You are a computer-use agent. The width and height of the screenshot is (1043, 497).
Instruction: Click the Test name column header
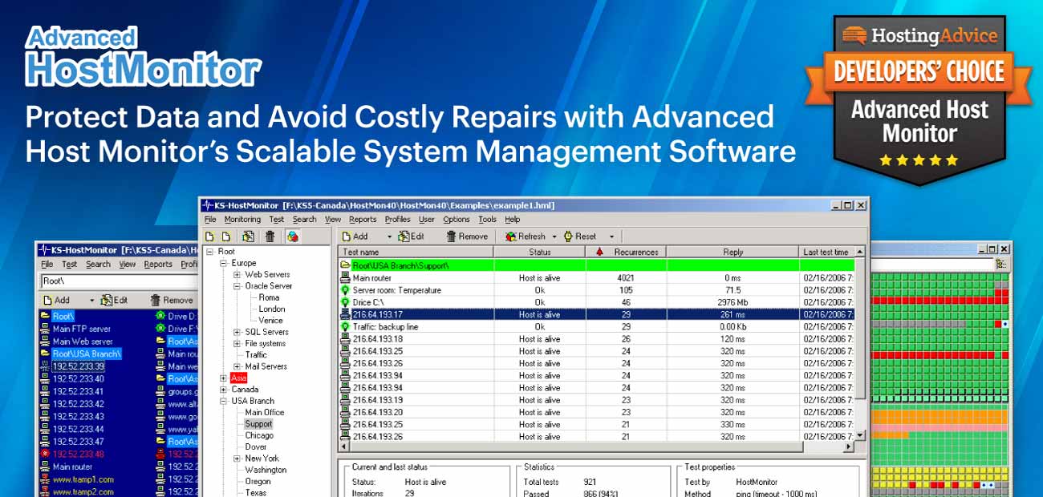415,252
